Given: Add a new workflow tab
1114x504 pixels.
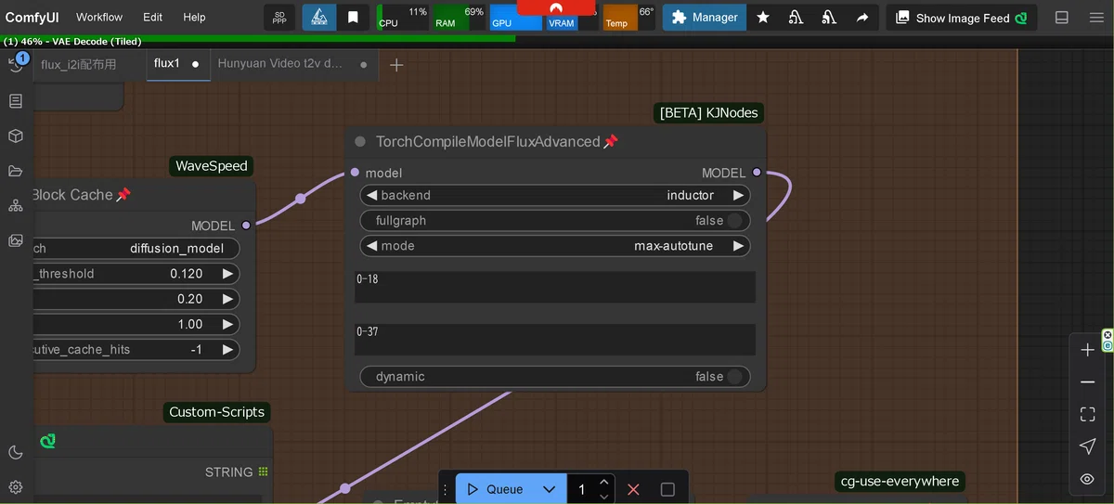Looking at the screenshot, I should click(x=396, y=65).
